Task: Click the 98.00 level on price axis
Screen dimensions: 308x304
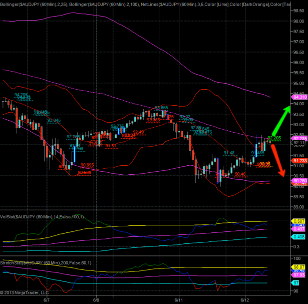Action: pos(299,21)
